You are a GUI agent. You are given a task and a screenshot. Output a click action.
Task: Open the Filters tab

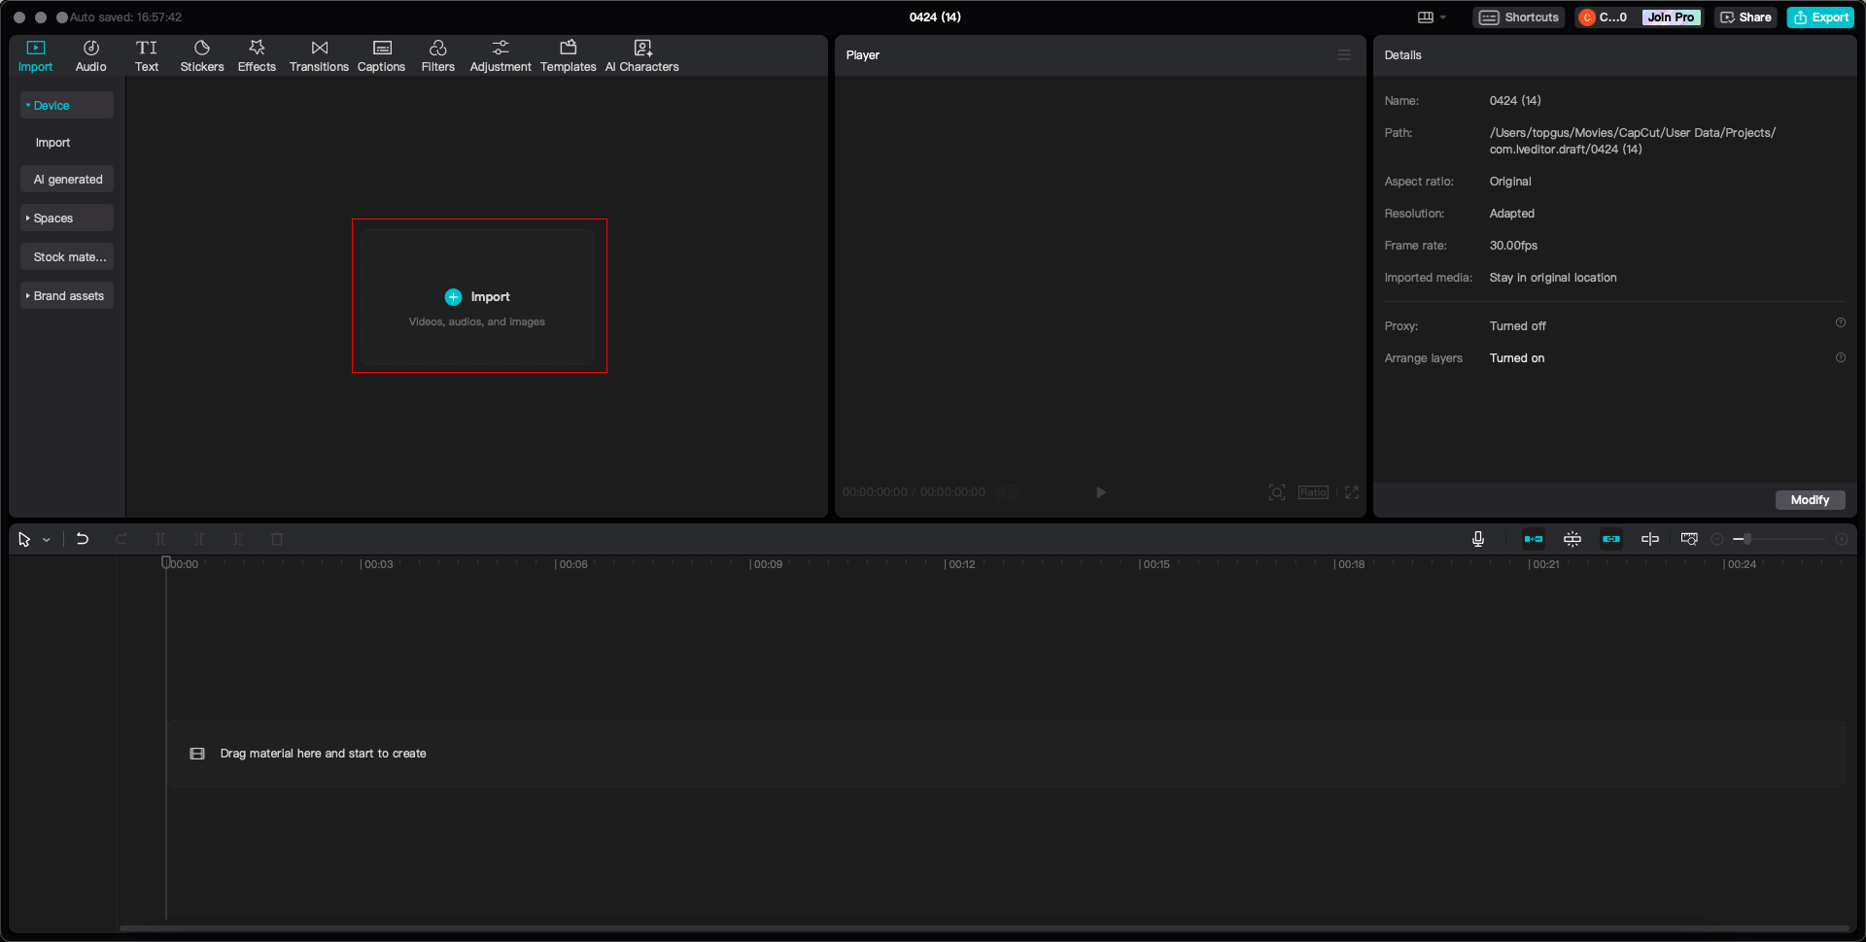point(437,56)
